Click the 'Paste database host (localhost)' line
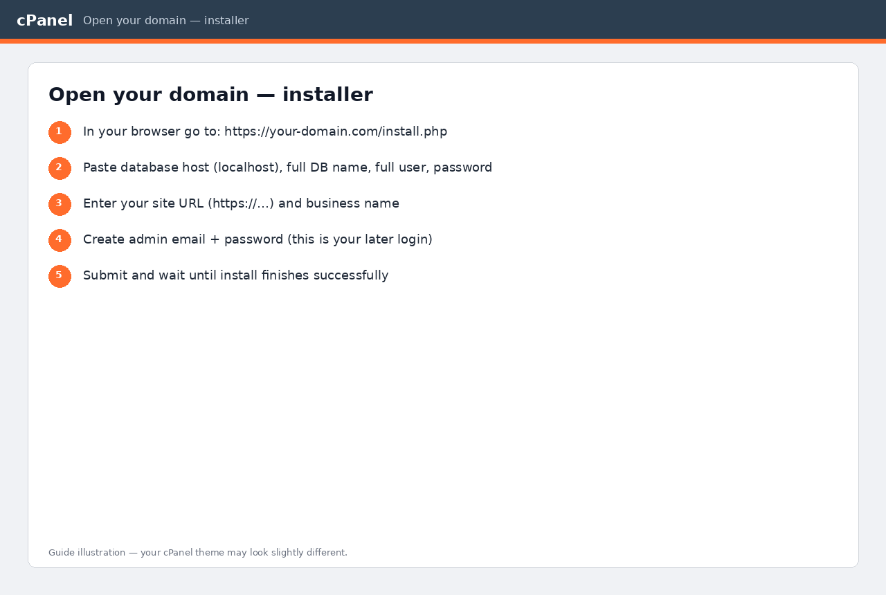This screenshot has height=595, width=886. [x=287, y=167]
